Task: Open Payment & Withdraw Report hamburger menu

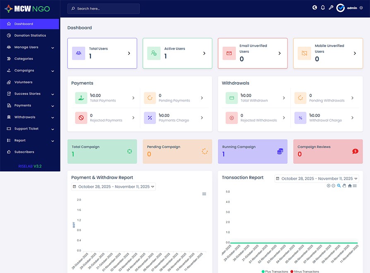Action: 204,194
